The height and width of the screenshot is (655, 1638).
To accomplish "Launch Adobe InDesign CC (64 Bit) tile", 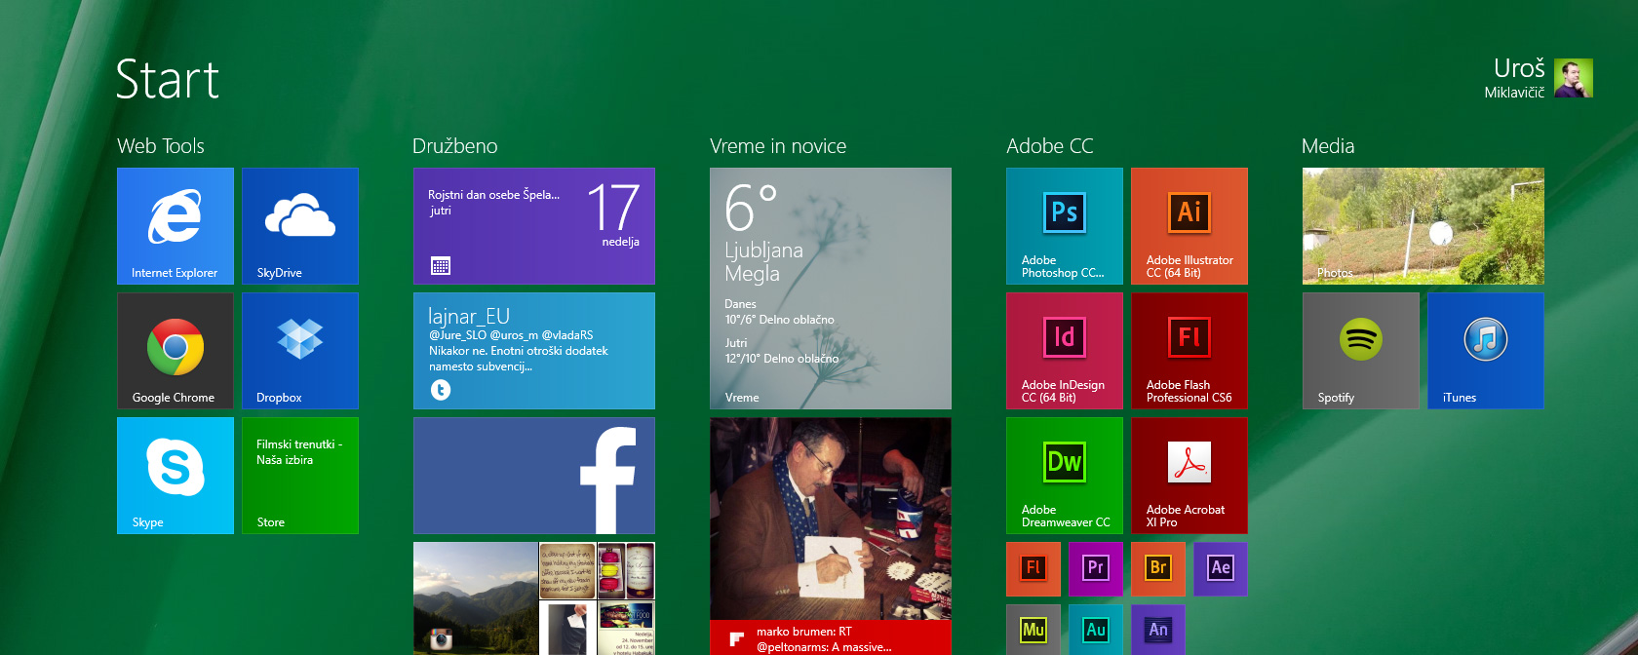I will pos(1065,351).
